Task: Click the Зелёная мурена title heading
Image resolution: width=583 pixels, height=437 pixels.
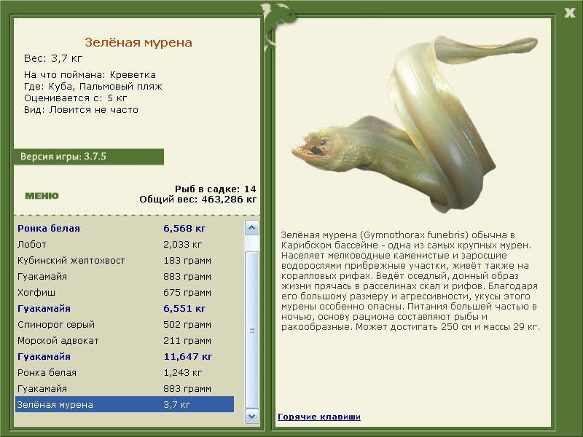Action: pos(138,42)
